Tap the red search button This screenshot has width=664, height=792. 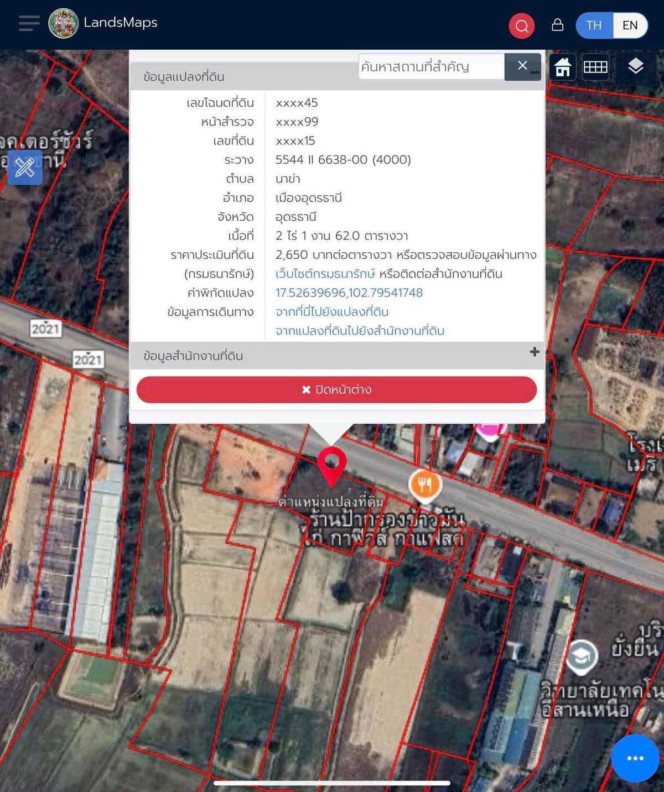pos(521,25)
